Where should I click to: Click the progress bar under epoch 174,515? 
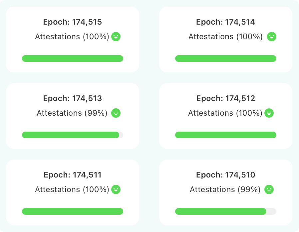point(73,58)
